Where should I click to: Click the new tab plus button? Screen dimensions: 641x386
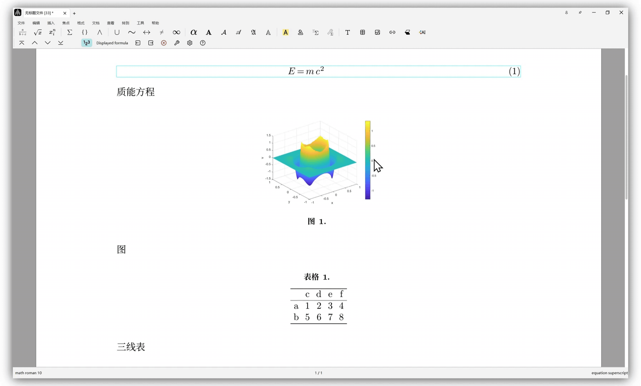point(74,14)
